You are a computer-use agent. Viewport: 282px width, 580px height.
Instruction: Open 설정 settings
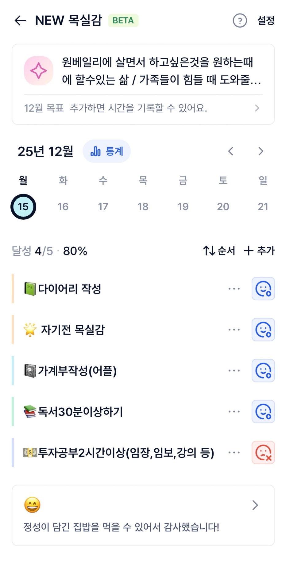coord(265,21)
